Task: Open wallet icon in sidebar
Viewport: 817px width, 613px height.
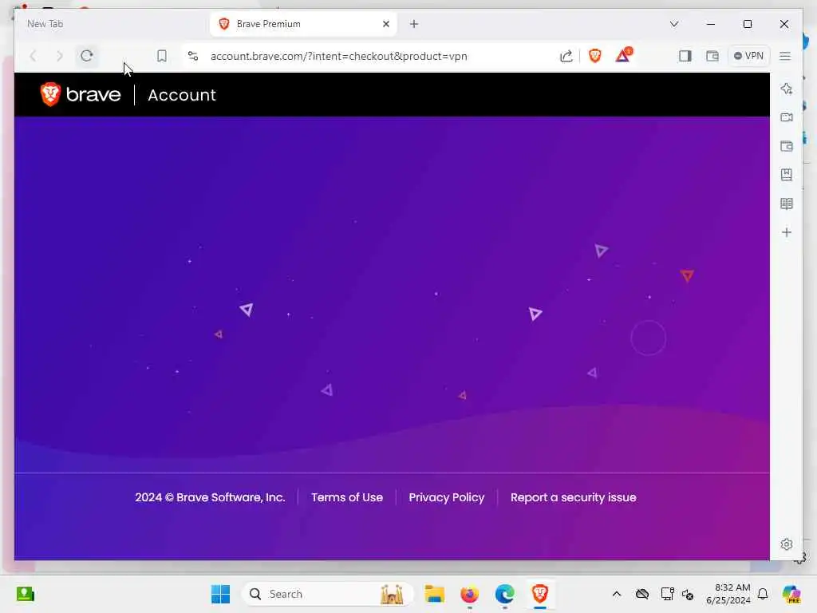Action: coord(786,146)
